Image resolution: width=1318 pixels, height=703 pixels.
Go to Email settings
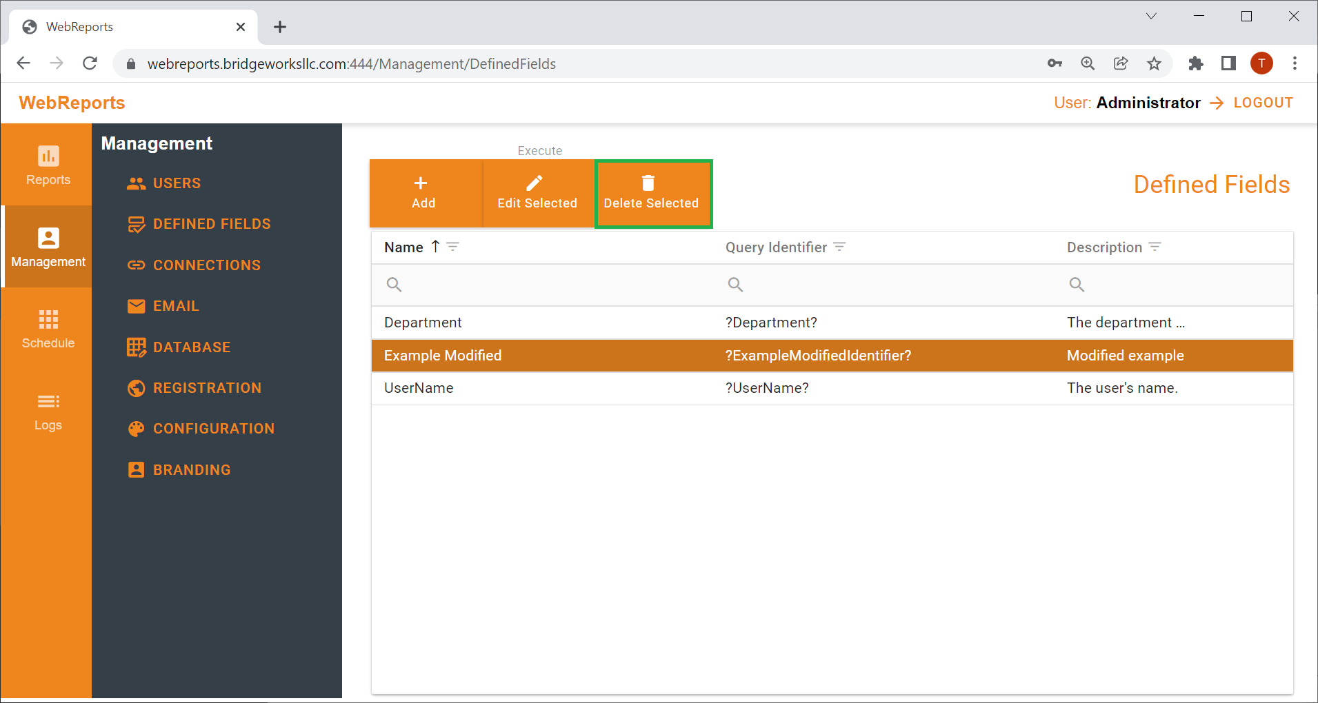tap(163, 306)
